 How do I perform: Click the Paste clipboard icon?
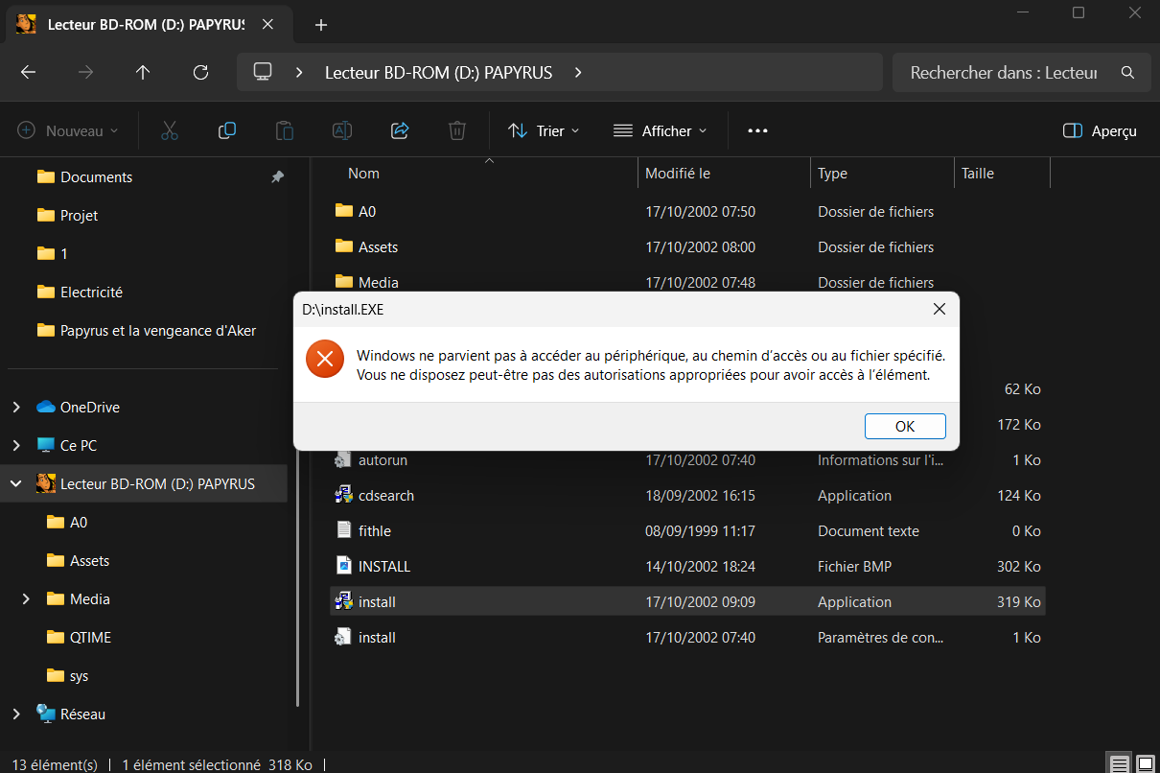285,130
